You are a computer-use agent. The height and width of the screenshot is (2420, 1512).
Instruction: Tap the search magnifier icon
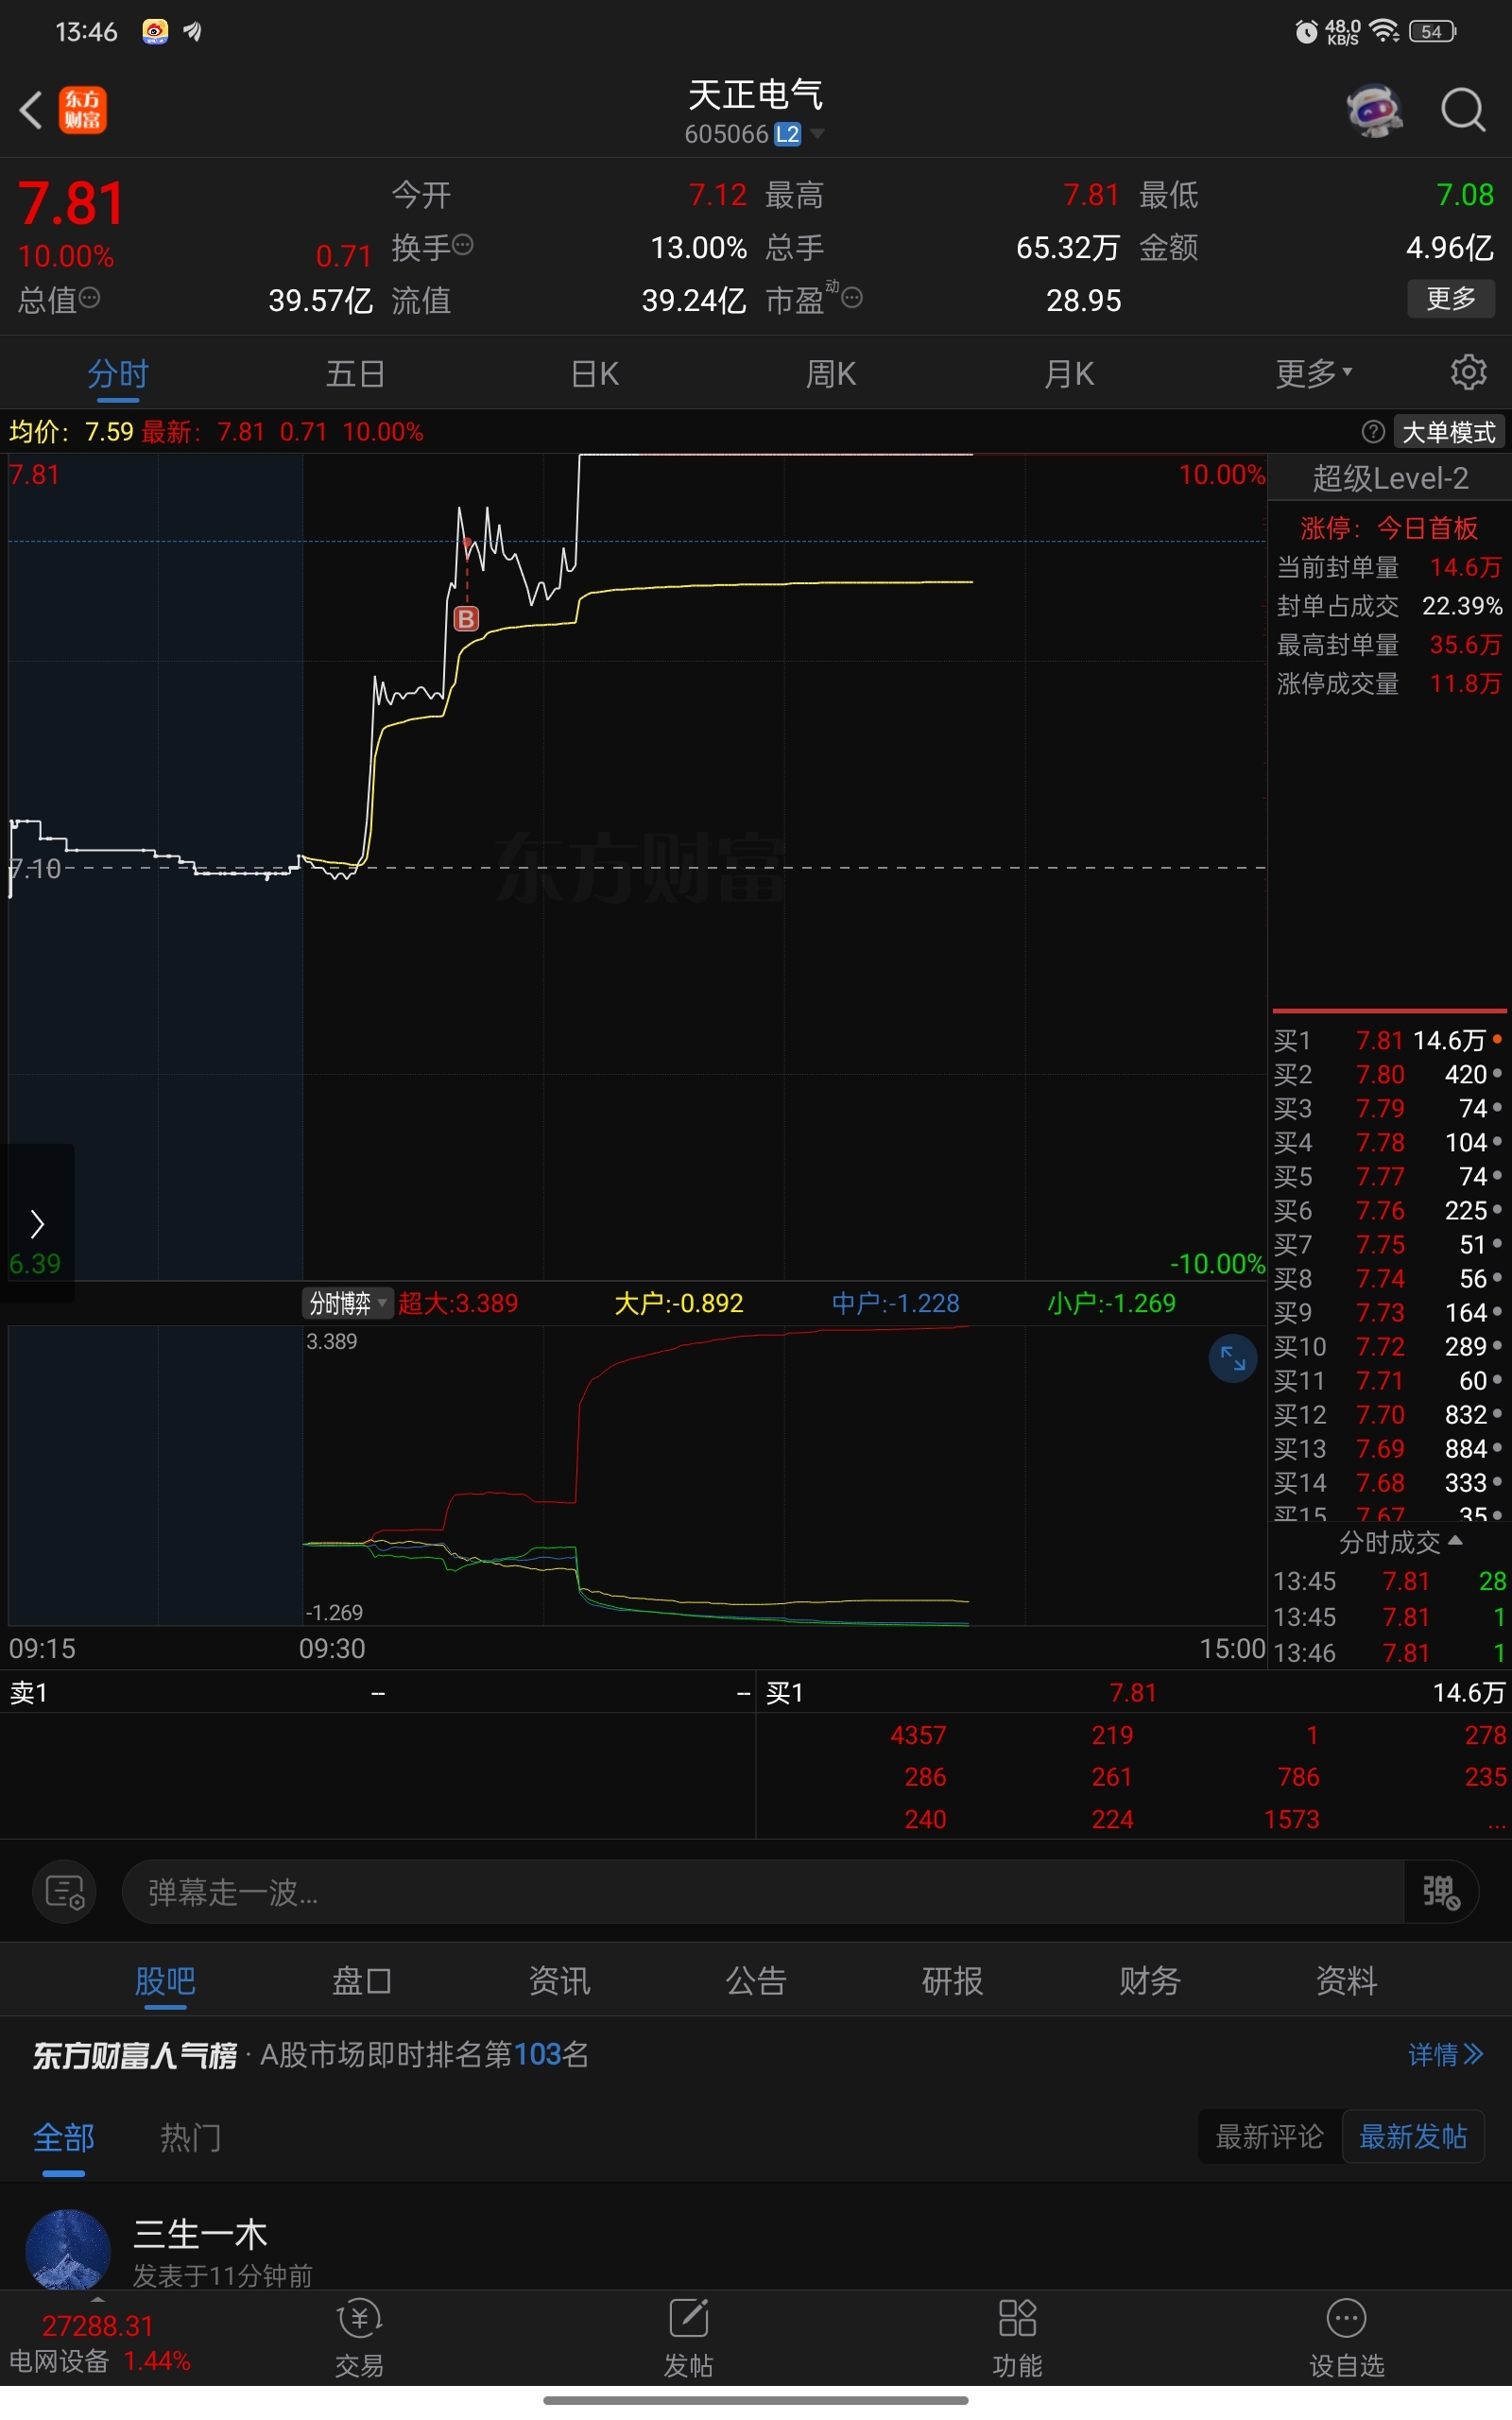click(1463, 110)
